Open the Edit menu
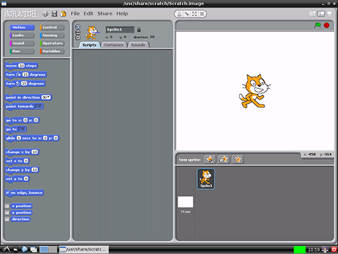 [x=88, y=13]
